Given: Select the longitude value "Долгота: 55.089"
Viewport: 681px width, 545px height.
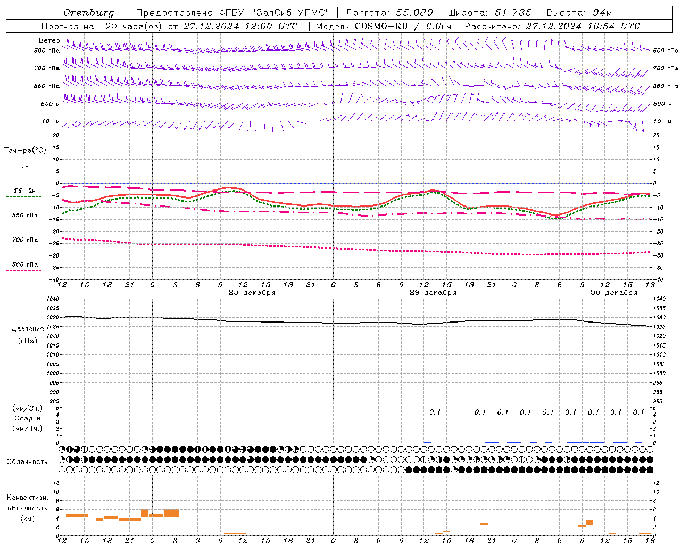Looking at the screenshot, I should point(389,13).
